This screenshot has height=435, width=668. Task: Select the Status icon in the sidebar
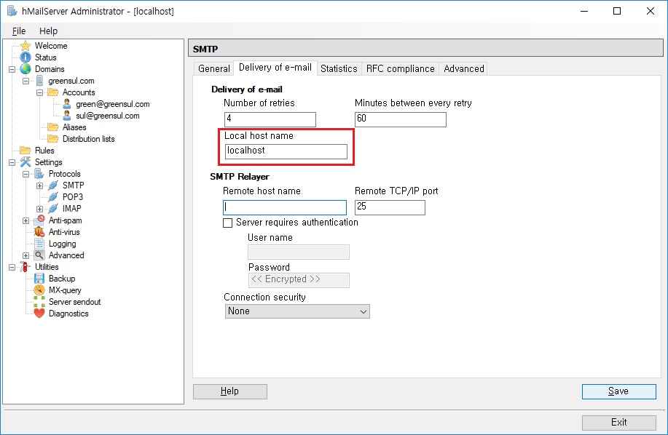click(x=25, y=57)
